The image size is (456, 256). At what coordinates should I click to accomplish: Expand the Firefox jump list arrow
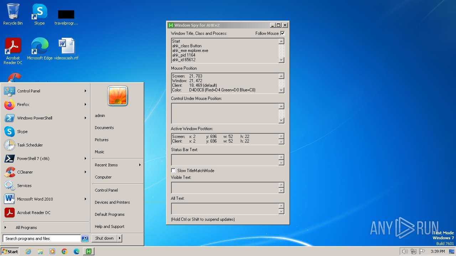point(85,105)
